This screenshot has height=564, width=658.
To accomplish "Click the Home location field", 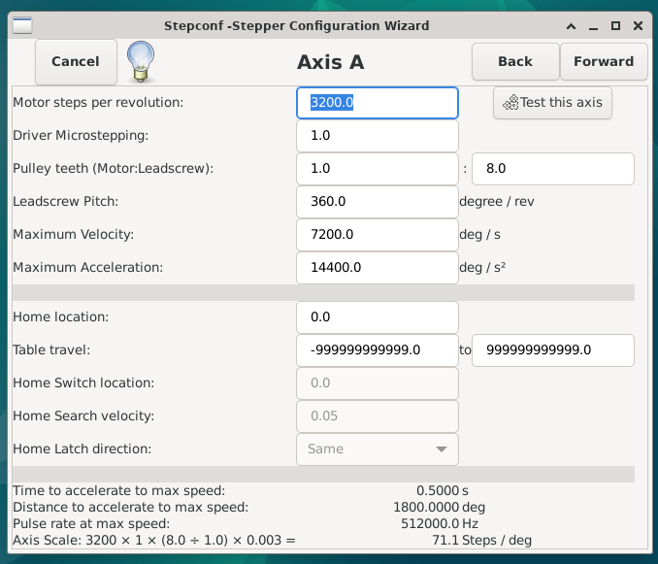I will click(x=378, y=316).
